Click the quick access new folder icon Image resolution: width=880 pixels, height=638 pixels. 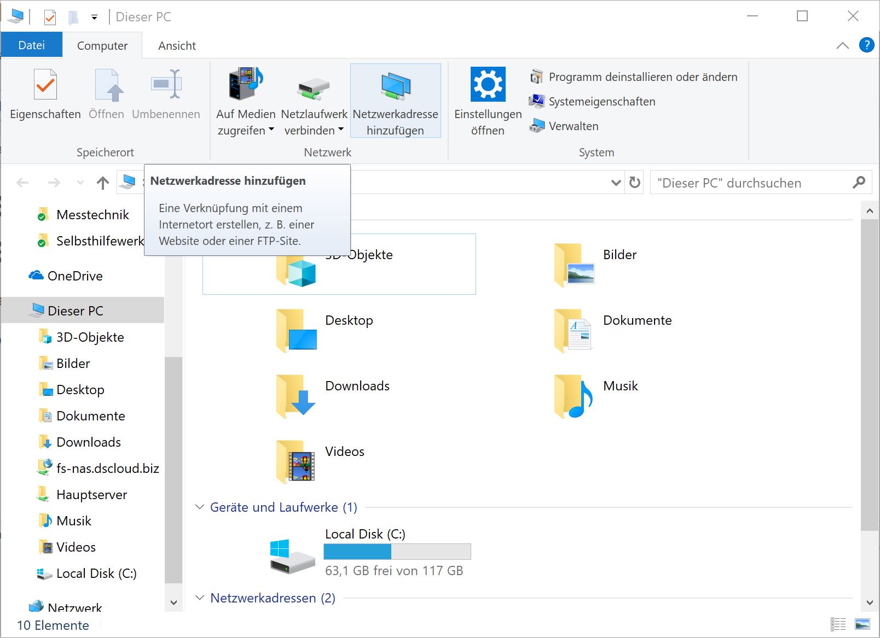(x=73, y=17)
